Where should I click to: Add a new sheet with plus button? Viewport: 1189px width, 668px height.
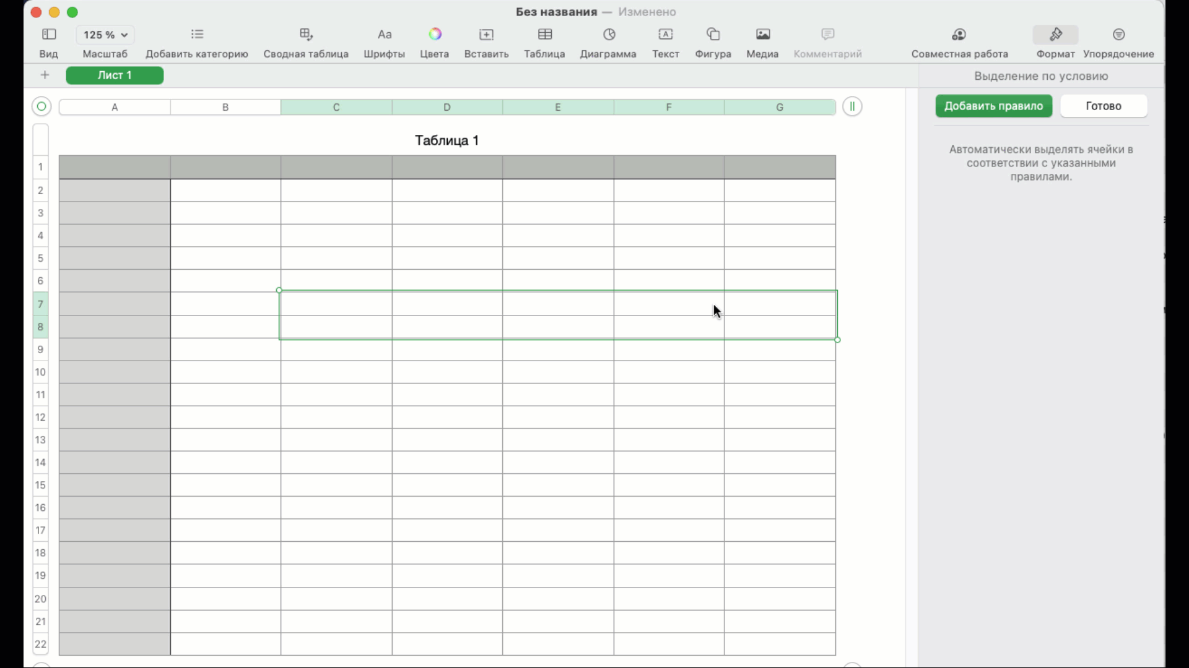click(x=45, y=75)
